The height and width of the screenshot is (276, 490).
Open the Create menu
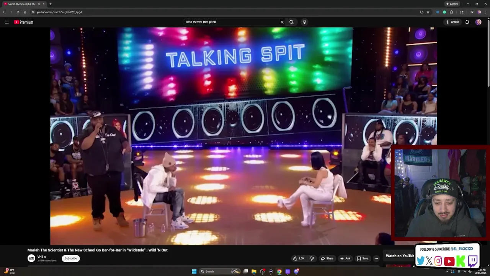(452, 22)
